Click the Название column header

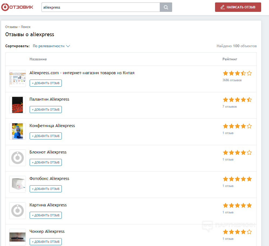pos(38,59)
